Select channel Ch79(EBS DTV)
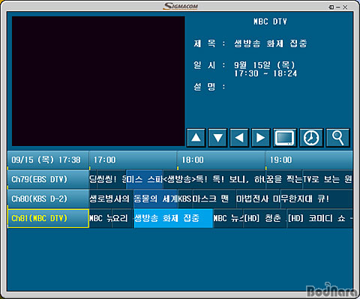This screenshot has height=299, width=360. coord(48,179)
